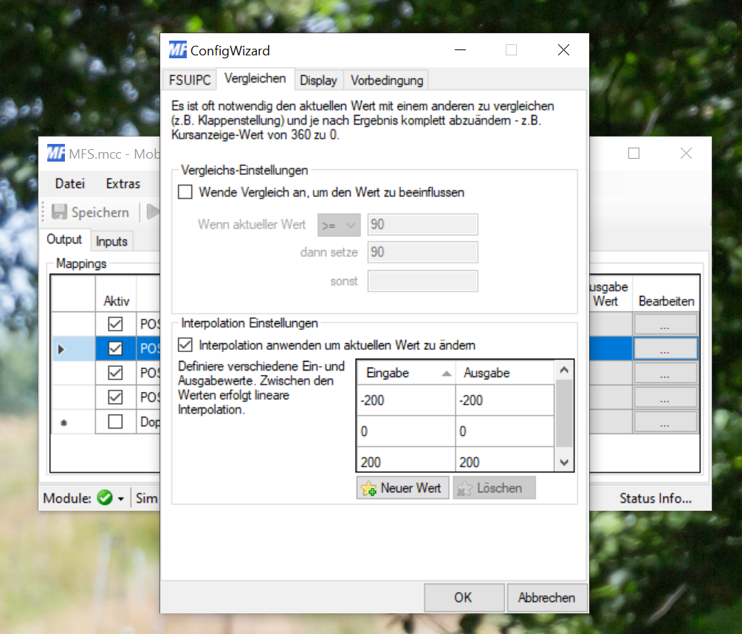Open the Module status dropdown arrow
Image resolution: width=742 pixels, height=634 pixels.
tap(121, 499)
